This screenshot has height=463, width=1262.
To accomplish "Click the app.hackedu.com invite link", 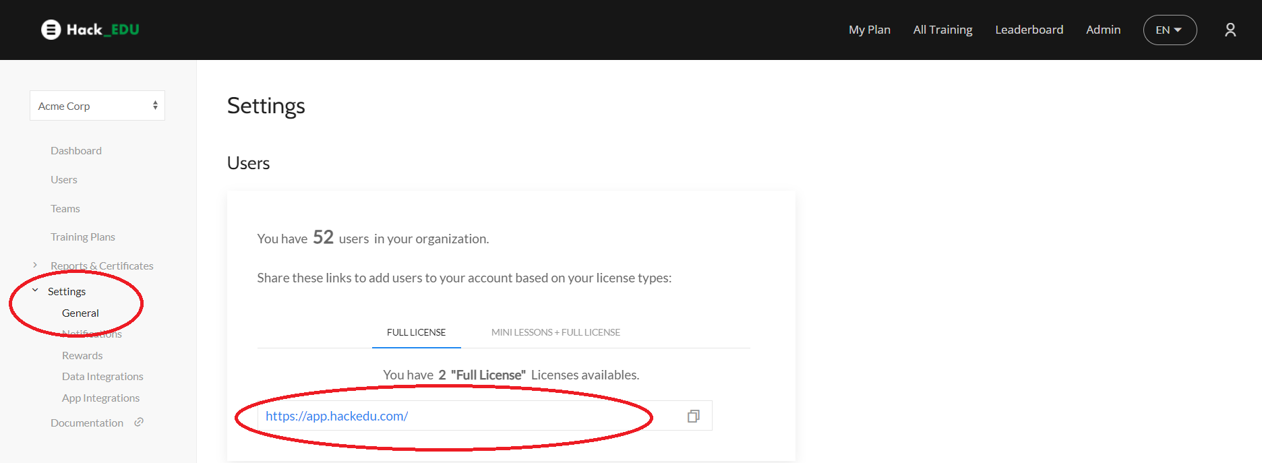I will 336,416.
